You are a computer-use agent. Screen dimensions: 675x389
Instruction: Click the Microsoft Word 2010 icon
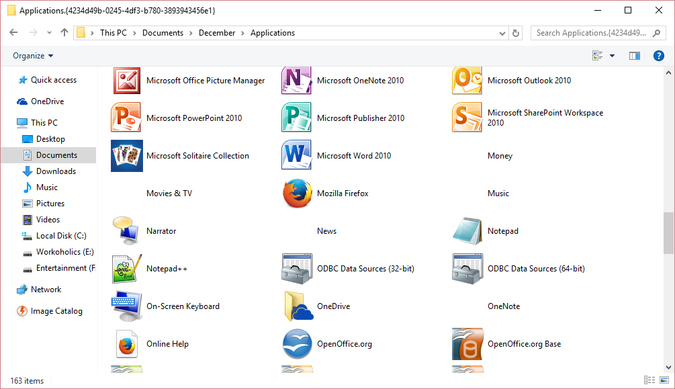pos(296,155)
